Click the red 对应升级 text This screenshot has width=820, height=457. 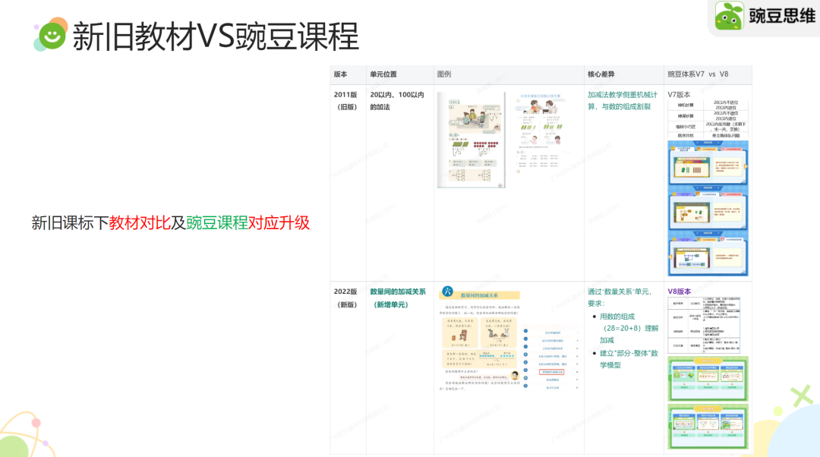(279, 222)
